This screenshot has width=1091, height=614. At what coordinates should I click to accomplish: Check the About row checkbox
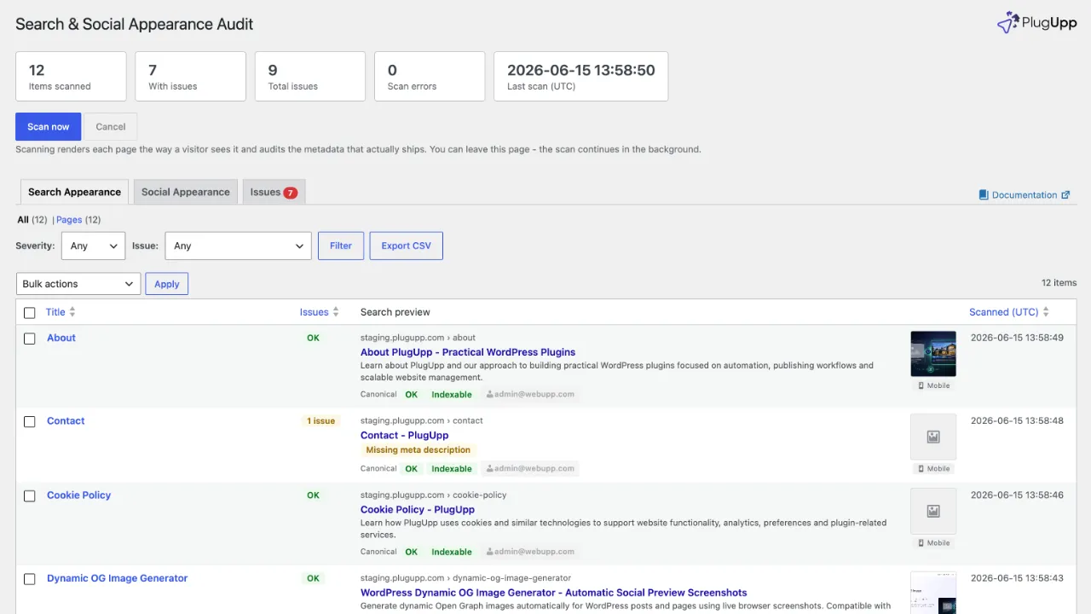pyautogui.click(x=30, y=339)
